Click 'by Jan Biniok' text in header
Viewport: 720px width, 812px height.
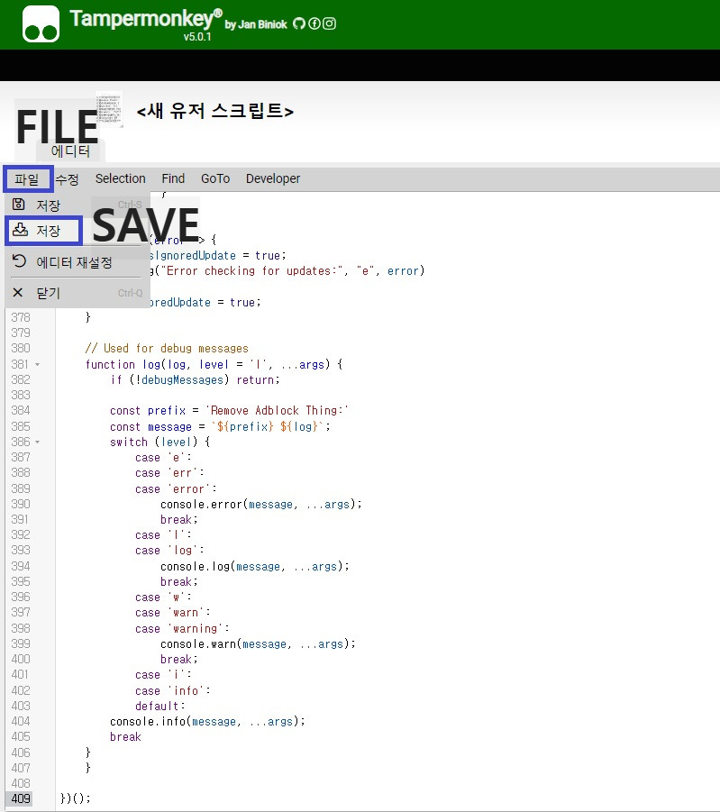click(256, 24)
